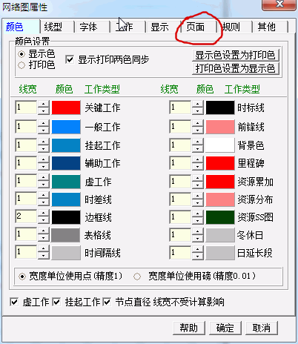
Task: Select 宽度单位使用磅 precision option
Action: point(137,277)
